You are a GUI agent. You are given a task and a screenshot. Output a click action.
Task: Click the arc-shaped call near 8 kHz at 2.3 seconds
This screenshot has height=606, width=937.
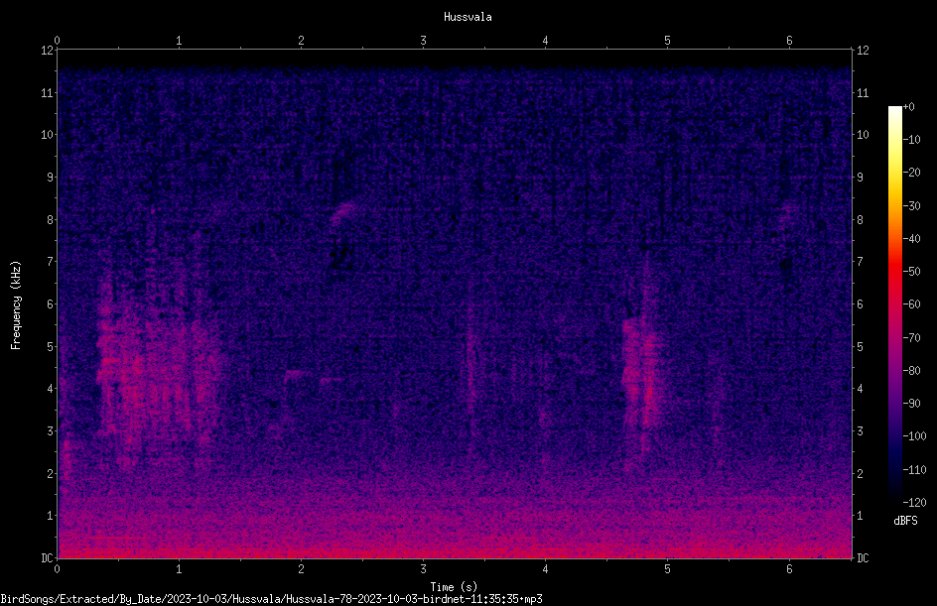click(343, 212)
